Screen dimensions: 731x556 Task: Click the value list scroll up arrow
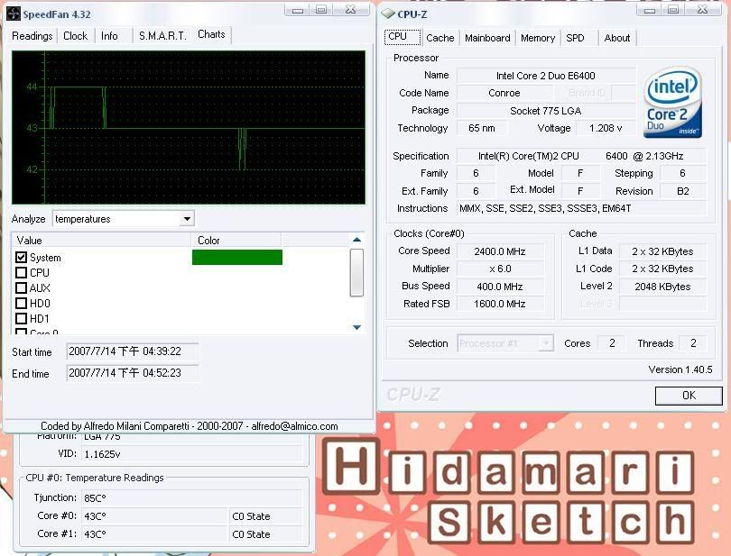tap(356, 240)
